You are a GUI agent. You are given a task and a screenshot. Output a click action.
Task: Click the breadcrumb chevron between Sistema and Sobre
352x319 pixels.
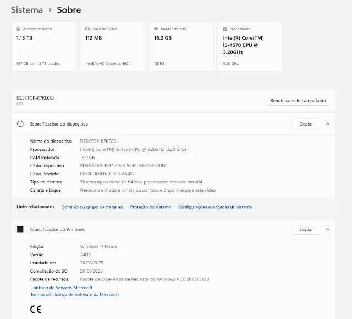[50, 10]
